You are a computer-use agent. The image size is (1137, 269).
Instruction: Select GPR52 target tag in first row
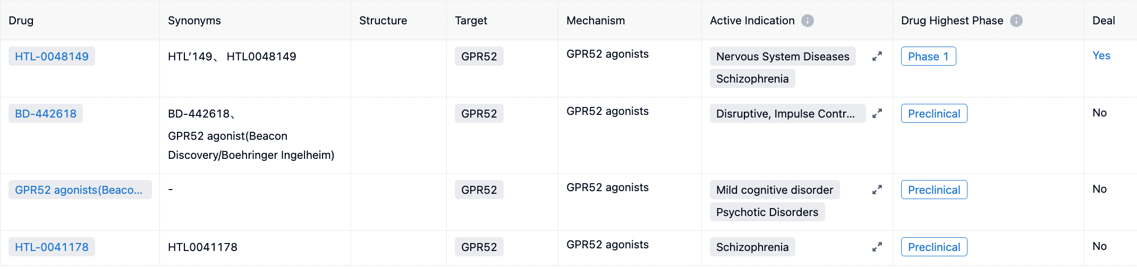[479, 57]
